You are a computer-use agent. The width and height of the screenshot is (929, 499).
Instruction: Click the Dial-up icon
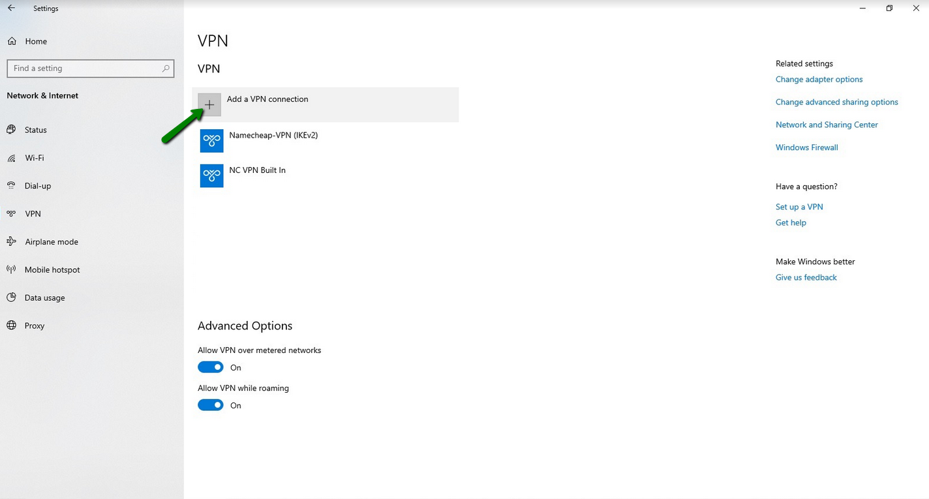coord(11,186)
